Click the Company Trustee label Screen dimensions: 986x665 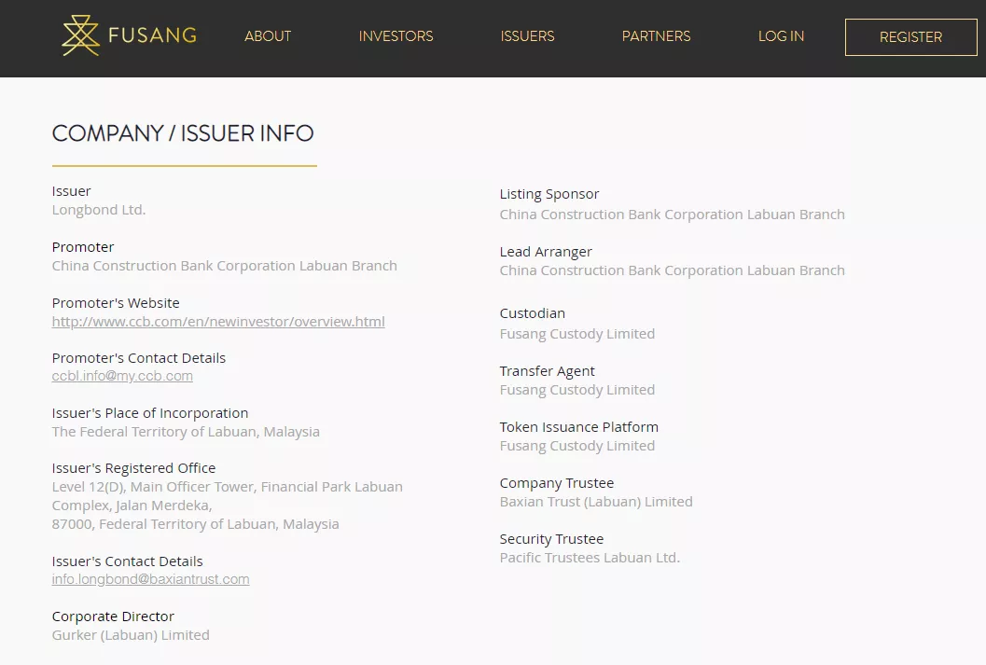coord(557,483)
